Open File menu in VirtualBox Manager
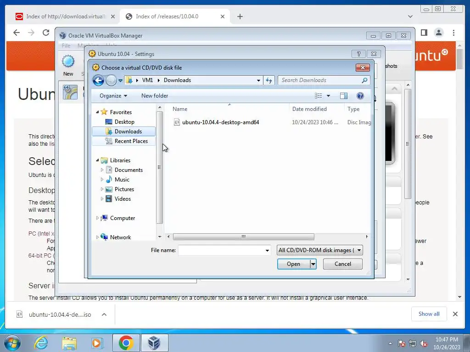 click(x=66, y=46)
